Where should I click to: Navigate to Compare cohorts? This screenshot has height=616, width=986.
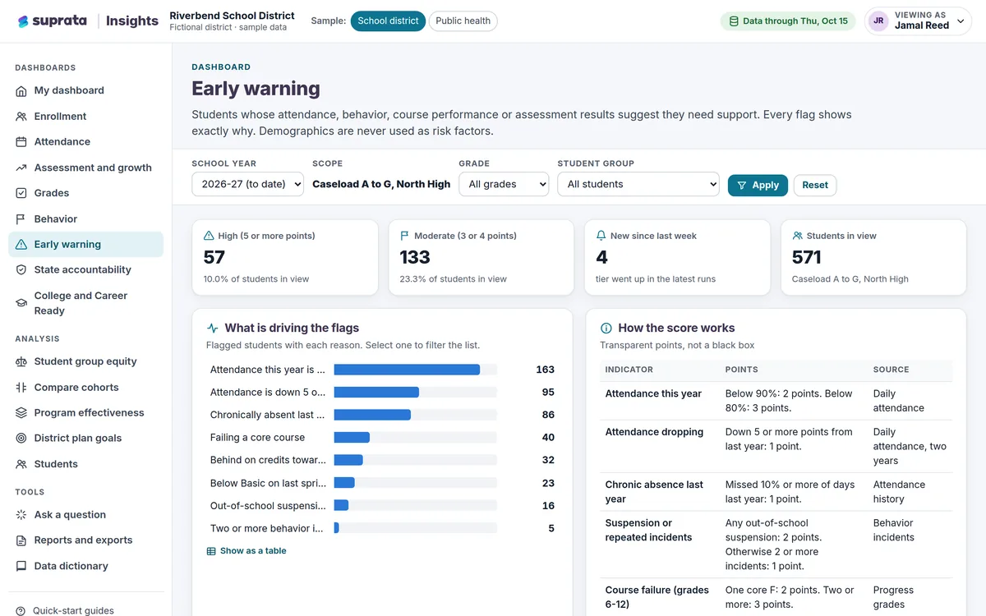click(x=85, y=388)
